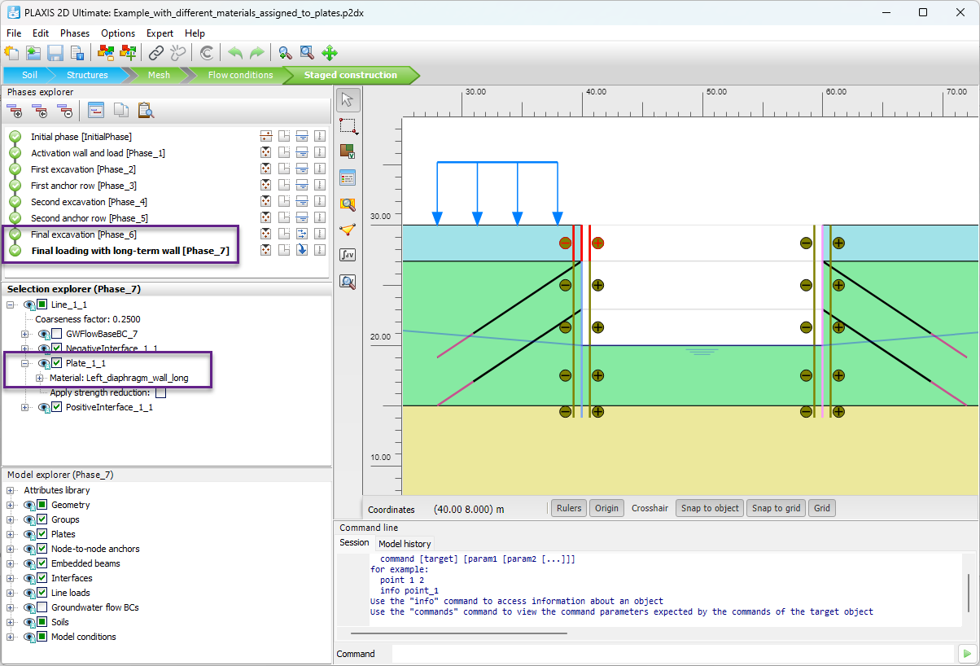The image size is (980, 666).
Task: Save the project with the floppy disk icon
Action: coord(55,53)
